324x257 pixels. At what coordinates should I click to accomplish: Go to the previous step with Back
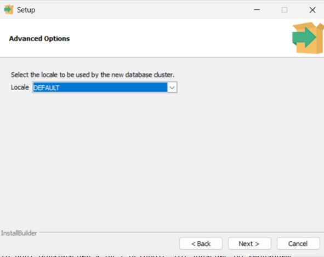[201, 244]
